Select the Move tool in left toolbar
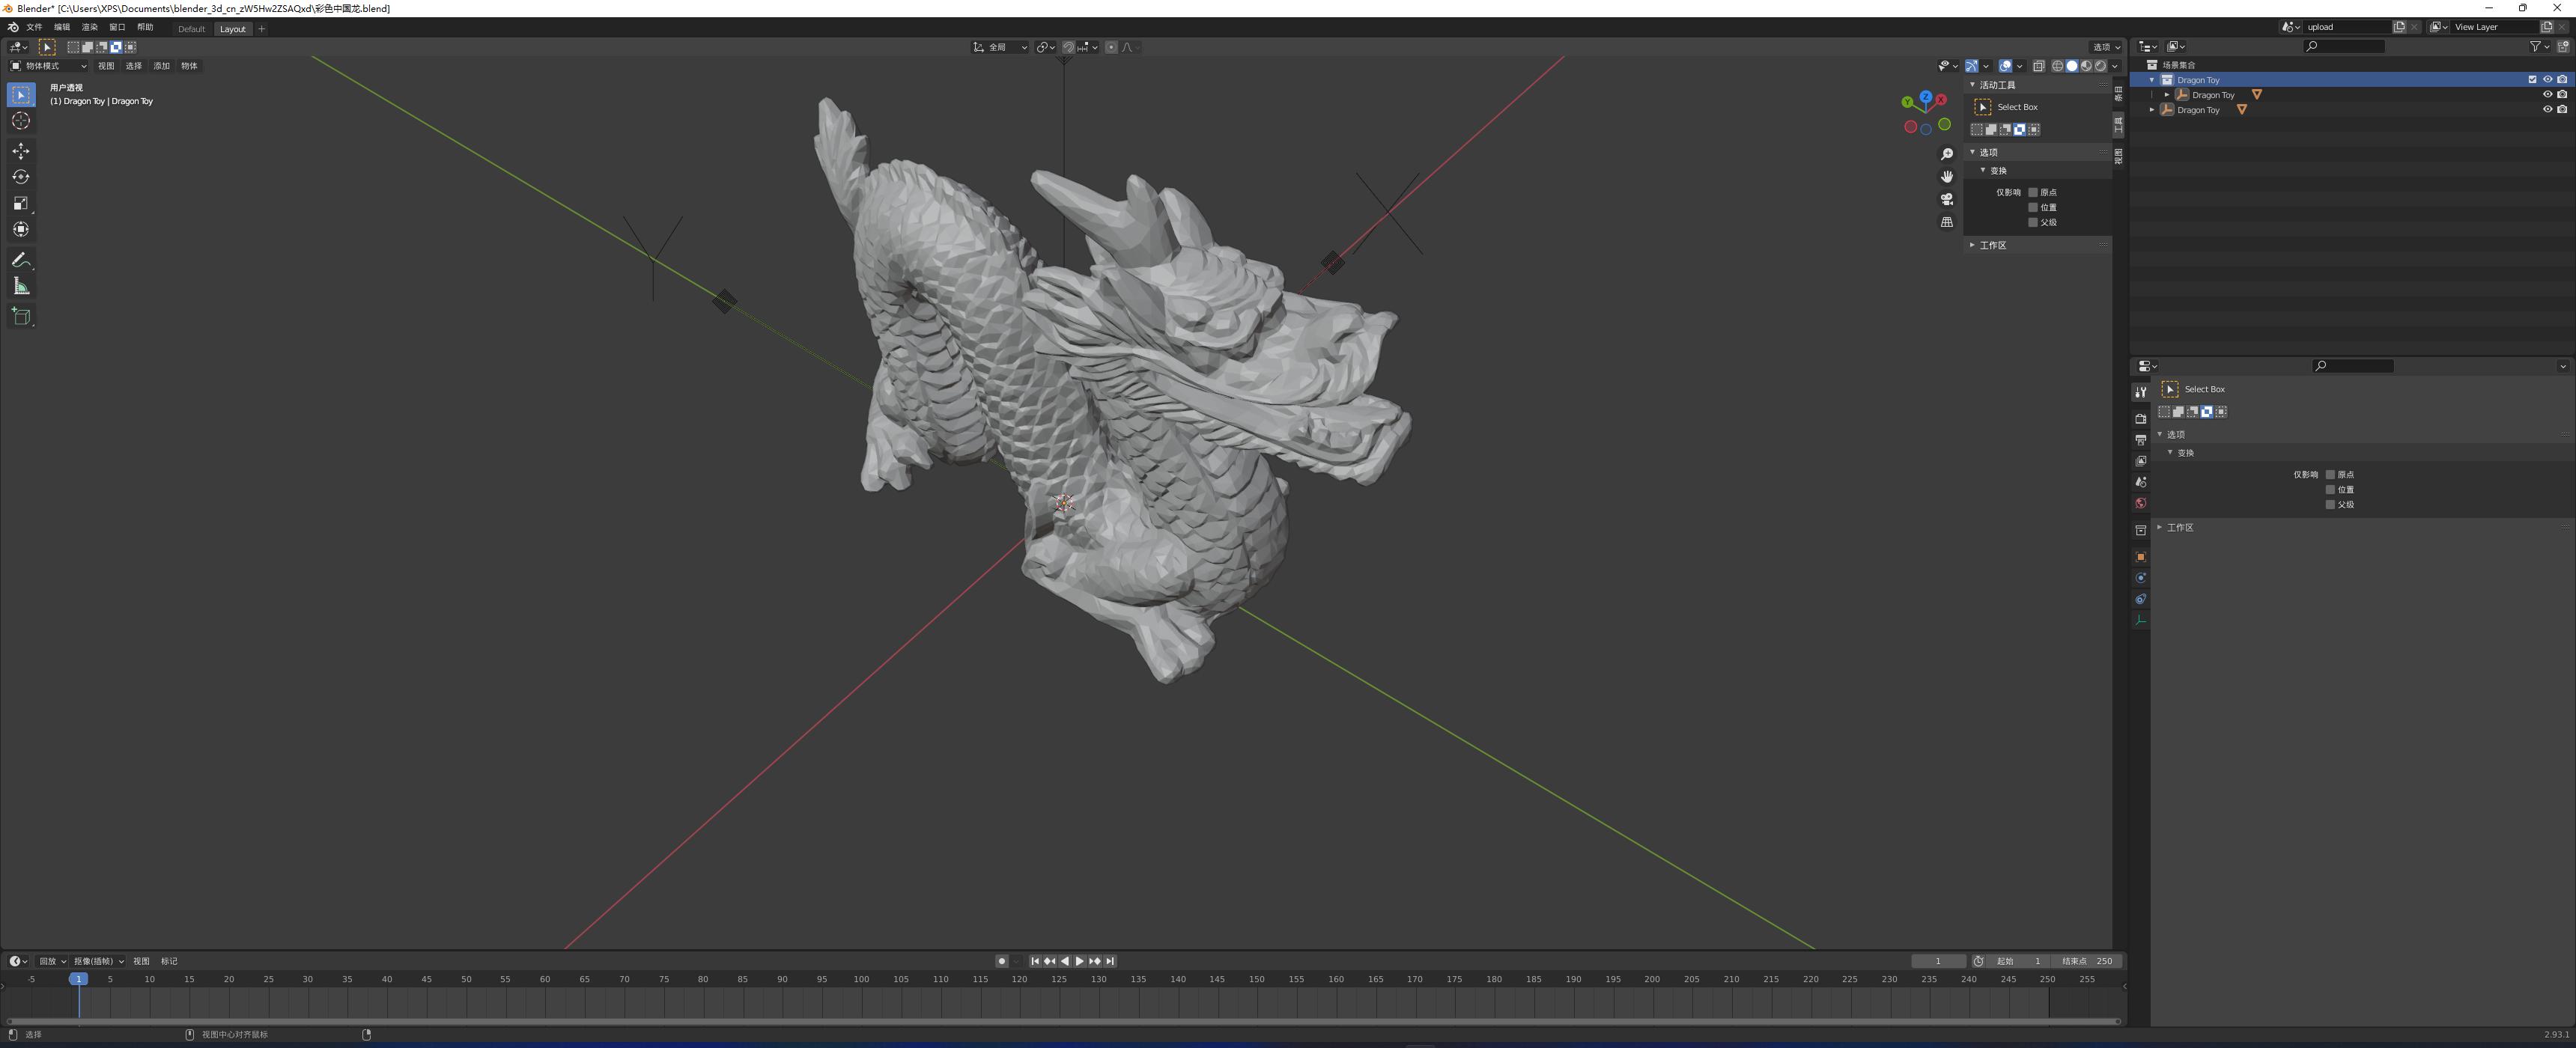The width and height of the screenshot is (2576, 1048). click(x=21, y=151)
